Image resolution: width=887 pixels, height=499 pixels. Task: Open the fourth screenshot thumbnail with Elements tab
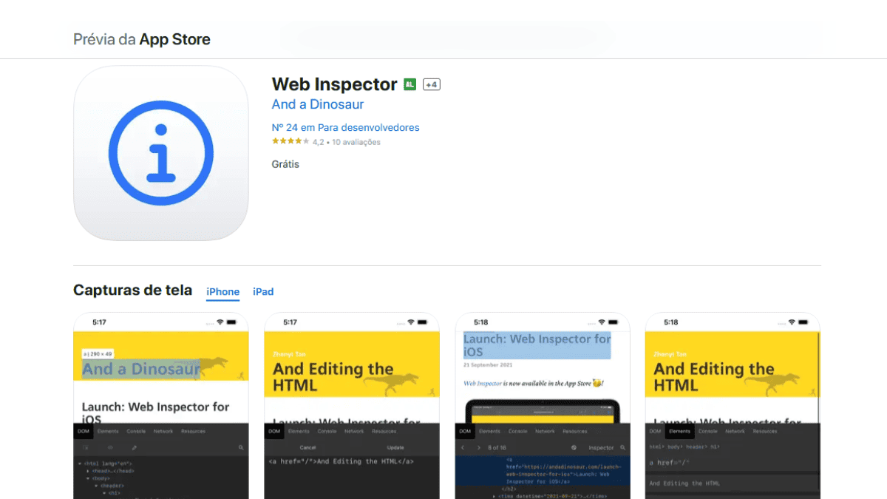point(733,405)
